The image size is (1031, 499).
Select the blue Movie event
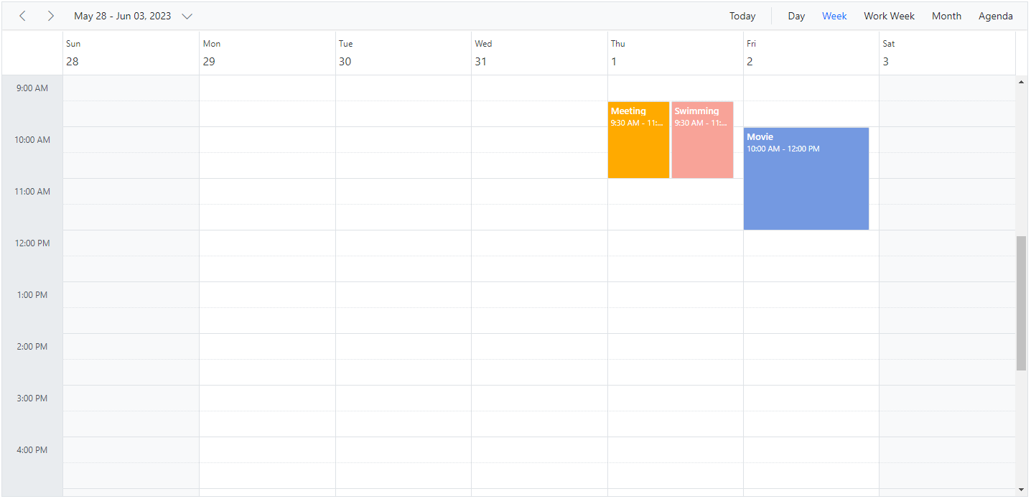point(806,179)
